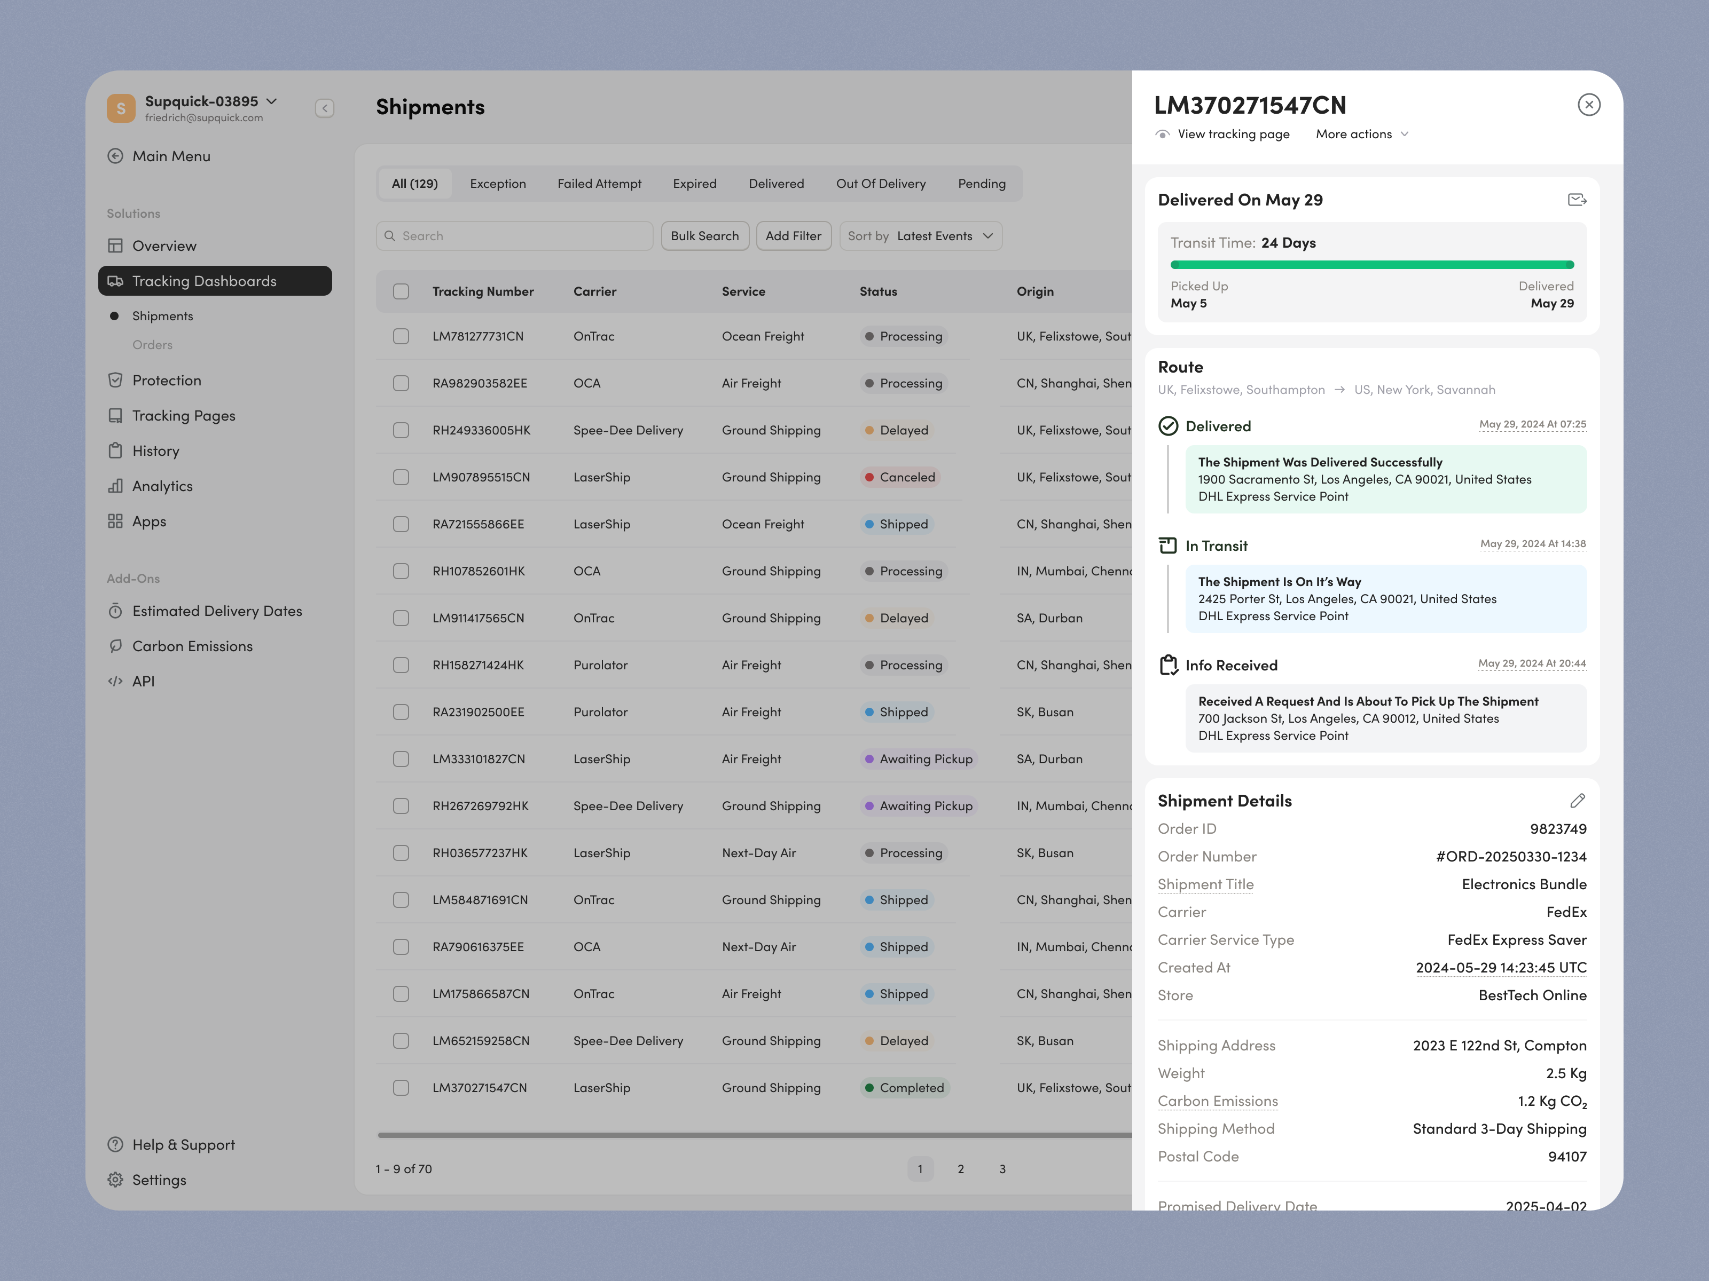
Task: Click the Bulk Search button
Action: click(704, 236)
